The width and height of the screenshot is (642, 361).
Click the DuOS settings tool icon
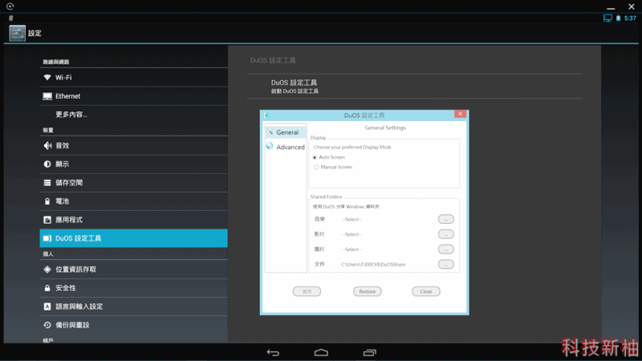click(47, 238)
